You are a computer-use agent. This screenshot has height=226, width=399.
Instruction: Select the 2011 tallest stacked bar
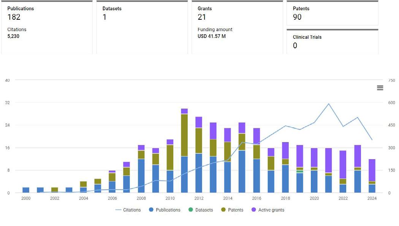(184, 150)
